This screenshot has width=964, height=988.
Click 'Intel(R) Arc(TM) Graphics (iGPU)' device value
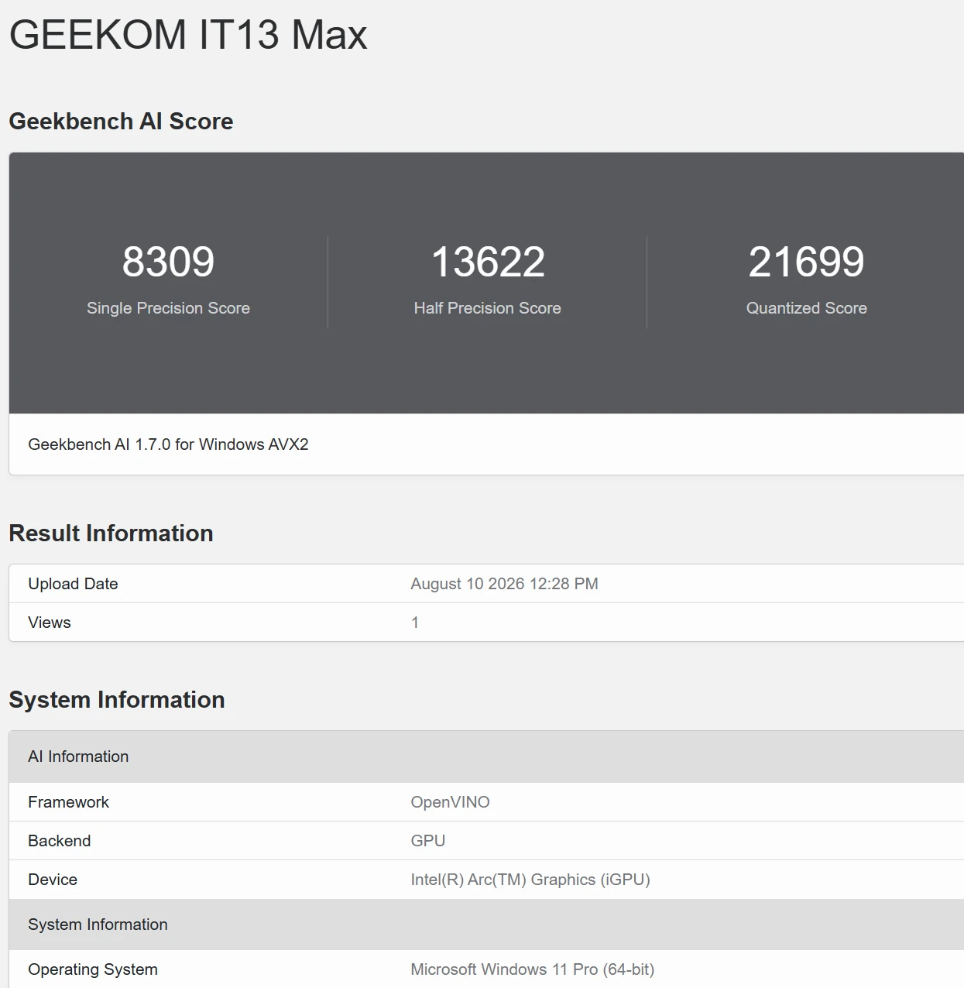530,880
